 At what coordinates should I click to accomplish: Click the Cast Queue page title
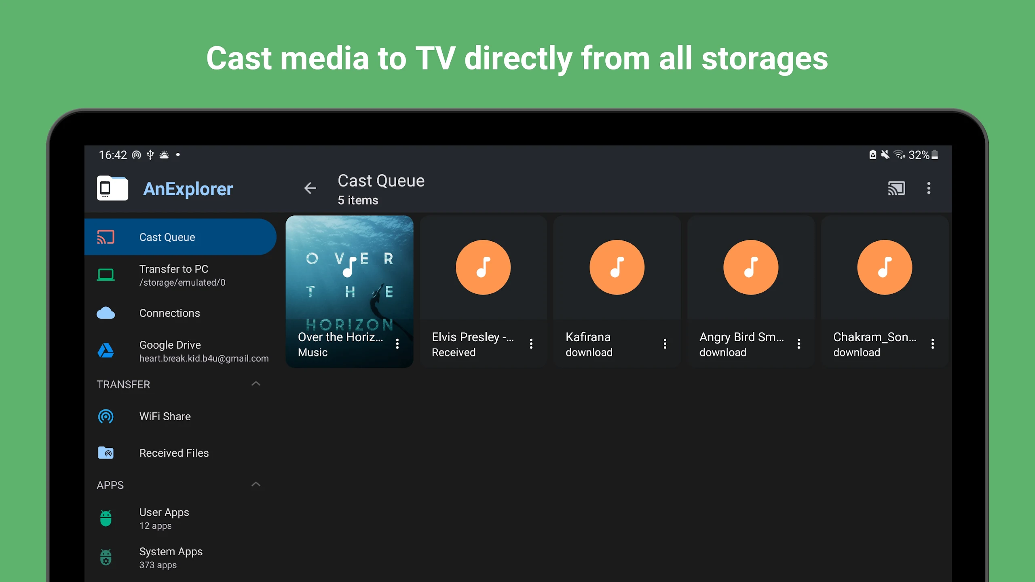coord(381,181)
